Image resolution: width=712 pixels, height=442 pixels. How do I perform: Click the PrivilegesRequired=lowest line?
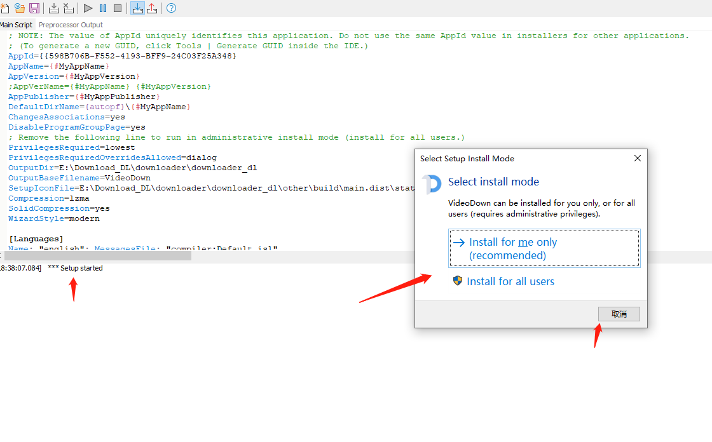click(x=72, y=147)
